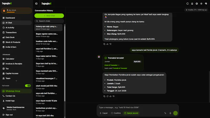Click the refresh icon in top bar

187,4
